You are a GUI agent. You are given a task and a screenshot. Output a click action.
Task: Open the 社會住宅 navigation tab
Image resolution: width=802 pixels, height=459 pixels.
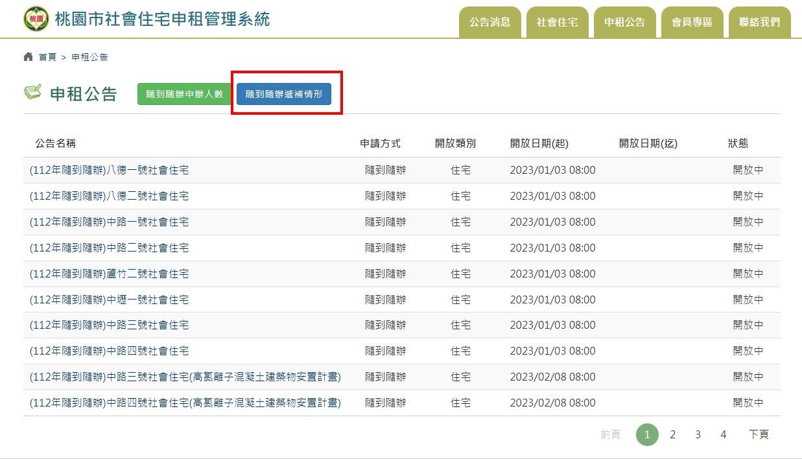tap(557, 22)
